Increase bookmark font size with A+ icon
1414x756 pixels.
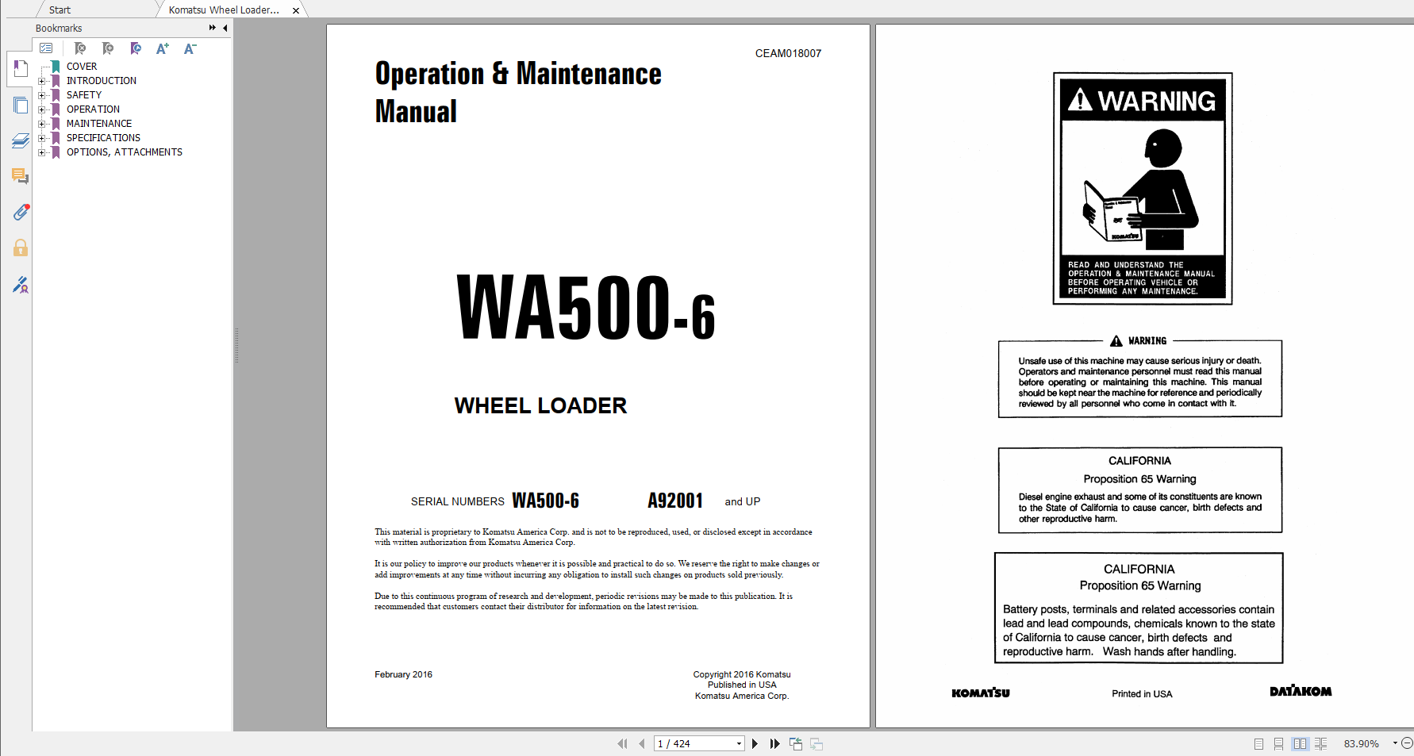pos(163,48)
